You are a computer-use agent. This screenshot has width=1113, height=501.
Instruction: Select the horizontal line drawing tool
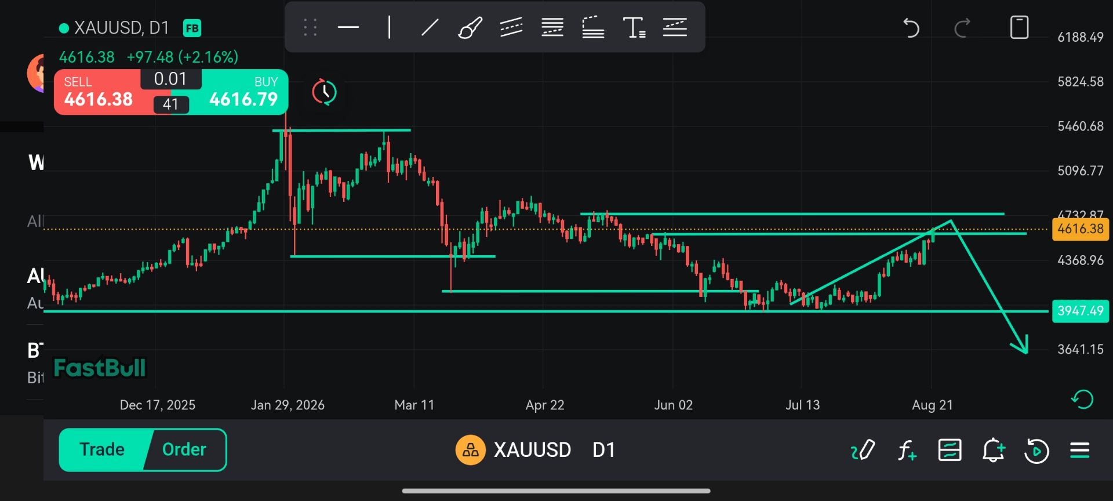(x=348, y=27)
